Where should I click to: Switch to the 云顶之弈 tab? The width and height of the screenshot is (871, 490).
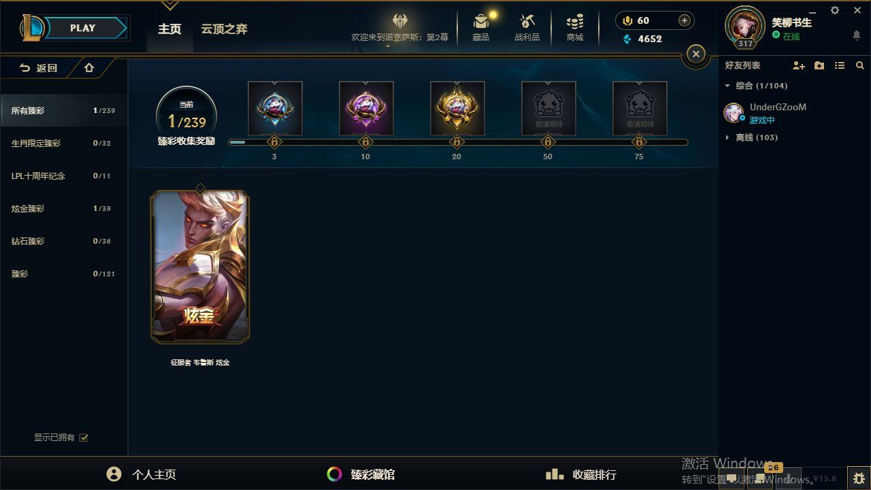tap(224, 29)
